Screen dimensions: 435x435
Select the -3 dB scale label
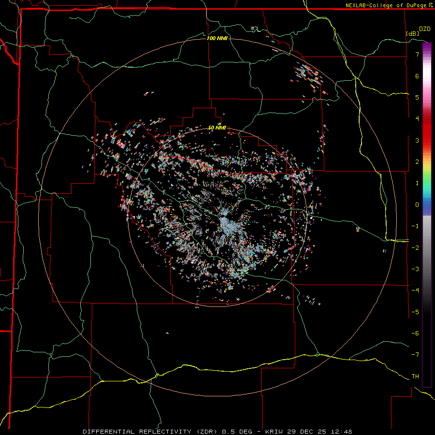415,269
